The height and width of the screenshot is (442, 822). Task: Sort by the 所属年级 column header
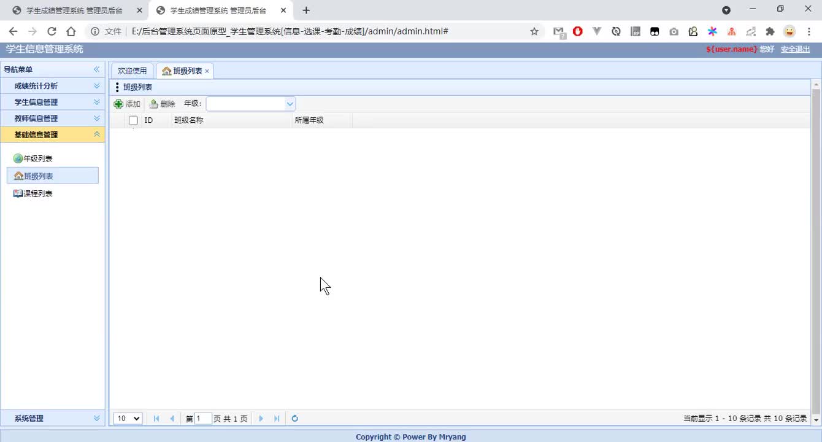[x=321, y=120]
